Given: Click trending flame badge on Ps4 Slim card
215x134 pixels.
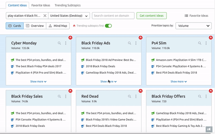Looking at the screenshot, I should (x=211, y=38).
